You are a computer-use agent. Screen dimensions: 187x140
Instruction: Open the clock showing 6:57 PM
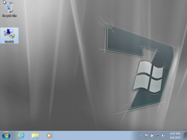pyautogui.click(x=175, y=134)
